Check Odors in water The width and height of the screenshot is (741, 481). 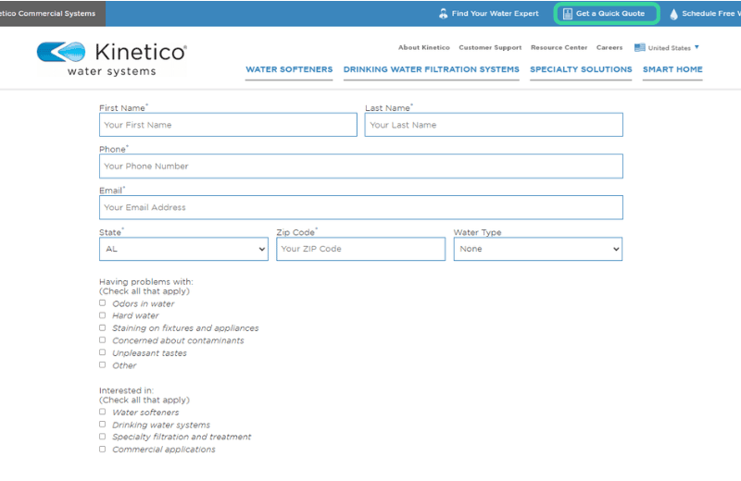click(x=102, y=303)
